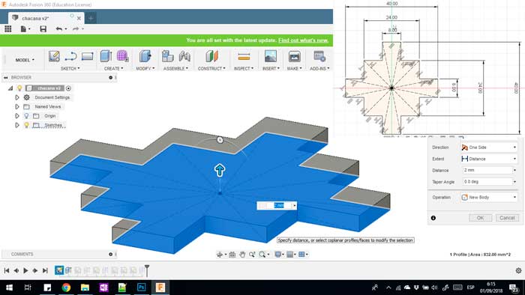Expand the Origin node
The image size is (525, 295).
17,116
